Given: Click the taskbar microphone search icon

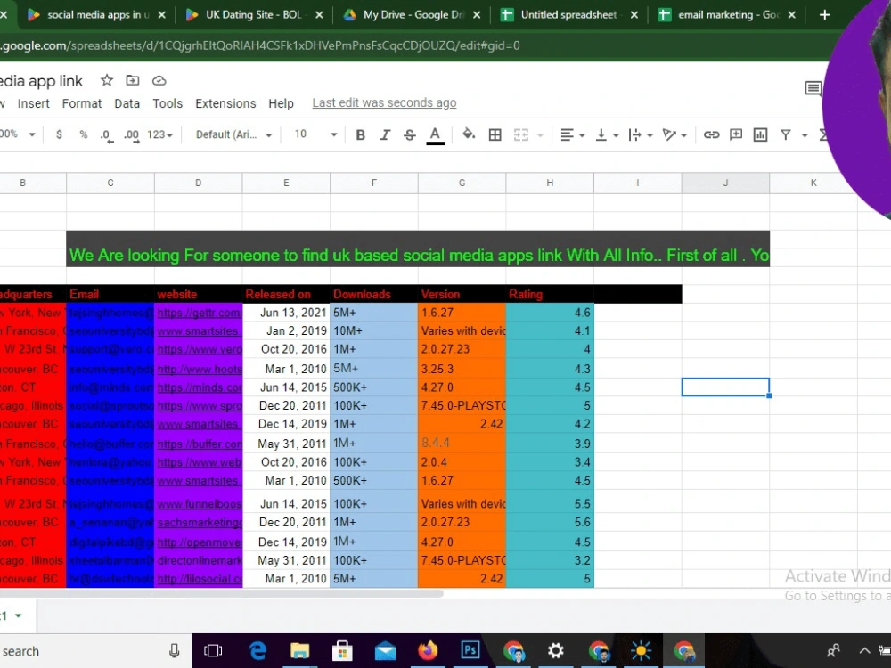Looking at the screenshot, I should [175, 651].
